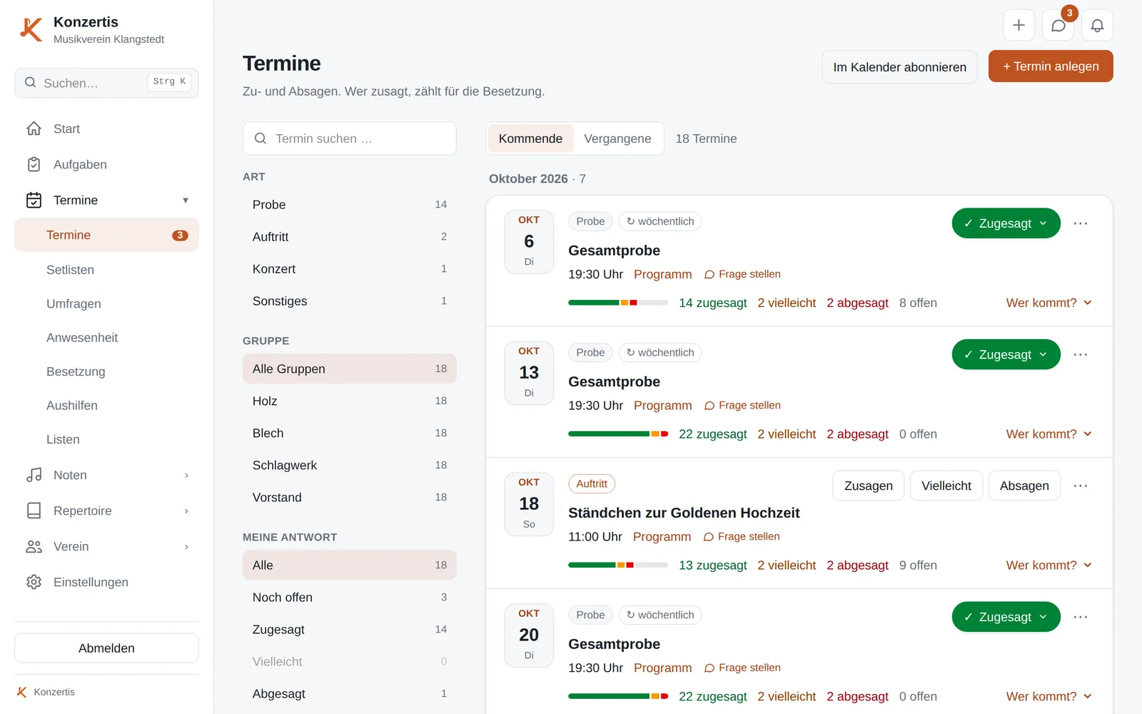Click the Termine calendar icon in sidebar
Screen dimensions: 1142x714
(34, 200)
